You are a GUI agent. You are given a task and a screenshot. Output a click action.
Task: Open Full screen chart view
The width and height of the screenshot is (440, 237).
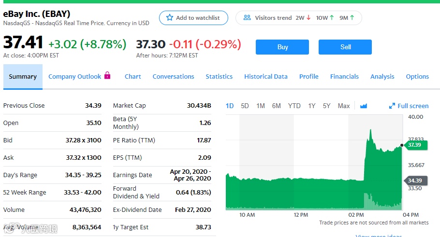409,106
